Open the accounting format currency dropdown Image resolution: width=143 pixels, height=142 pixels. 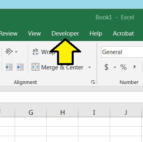pos(115,67)
